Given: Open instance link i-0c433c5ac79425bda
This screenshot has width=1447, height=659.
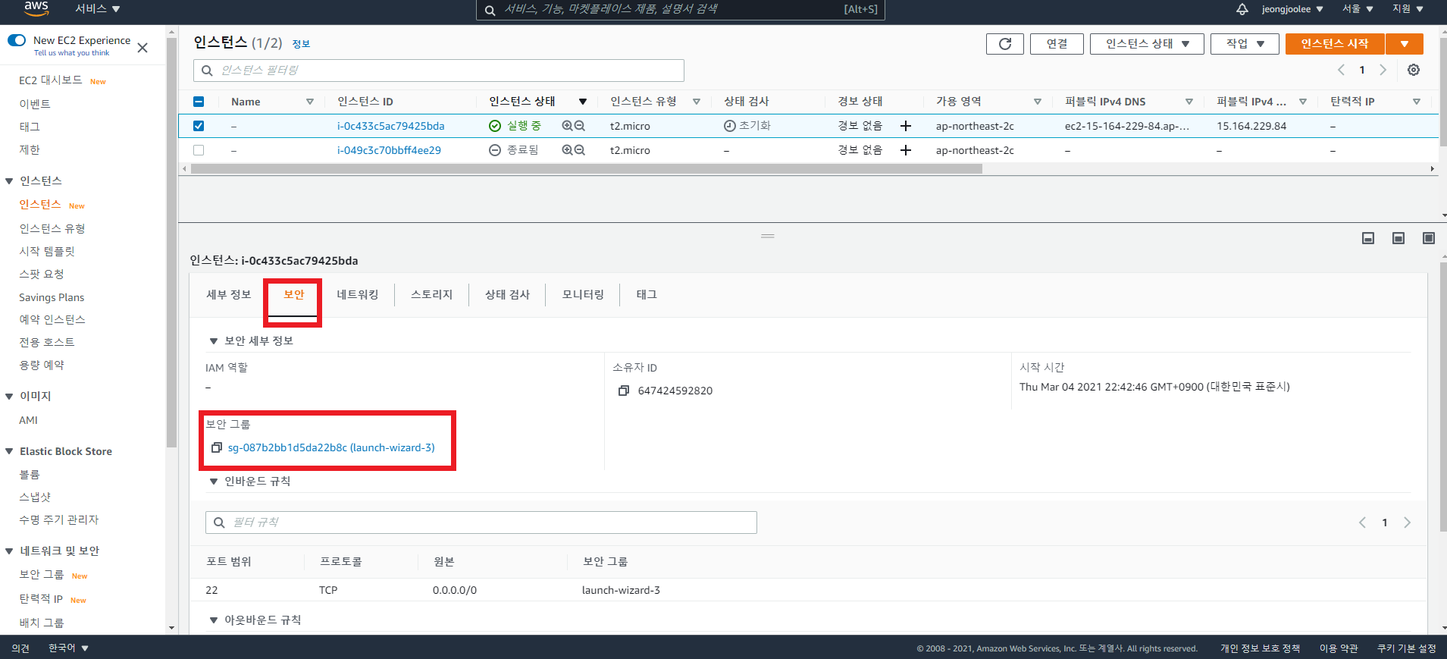Looking at the screenshot, I should (391, 126).
